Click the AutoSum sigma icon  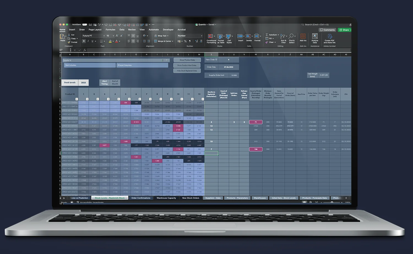point(267,35)
